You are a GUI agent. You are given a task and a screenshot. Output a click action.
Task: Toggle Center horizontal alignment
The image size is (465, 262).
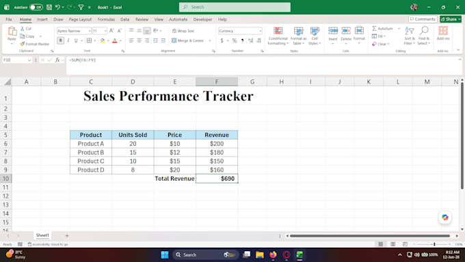click(139, 40)
